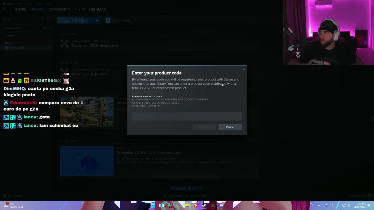This screenshot has height=210, width=374.
Task: Click the product code input field
Action: (187, 116)
